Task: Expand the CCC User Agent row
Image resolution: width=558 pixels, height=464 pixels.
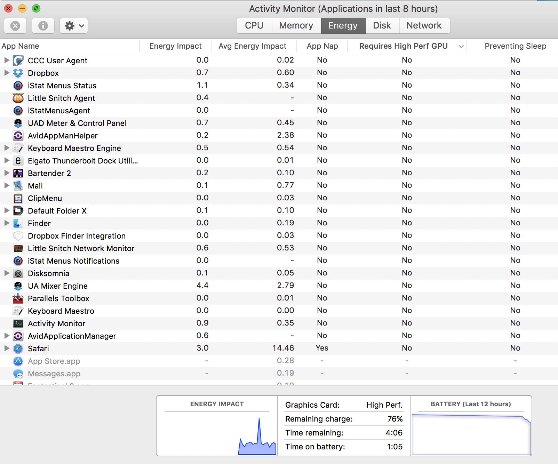Action: point(7,60)
